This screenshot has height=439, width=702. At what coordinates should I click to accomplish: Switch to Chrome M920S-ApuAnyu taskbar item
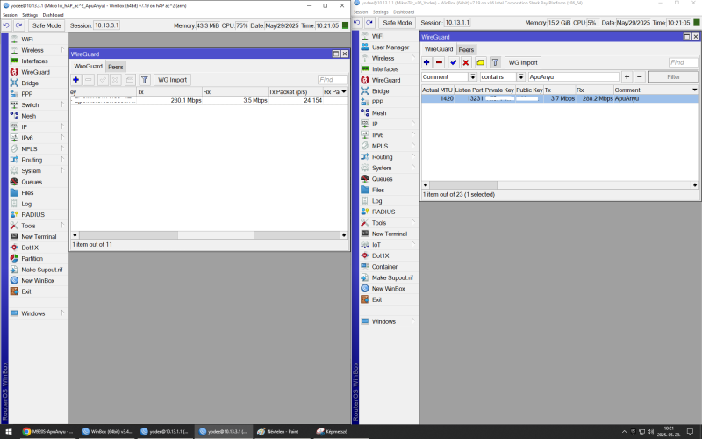[47, 431]
